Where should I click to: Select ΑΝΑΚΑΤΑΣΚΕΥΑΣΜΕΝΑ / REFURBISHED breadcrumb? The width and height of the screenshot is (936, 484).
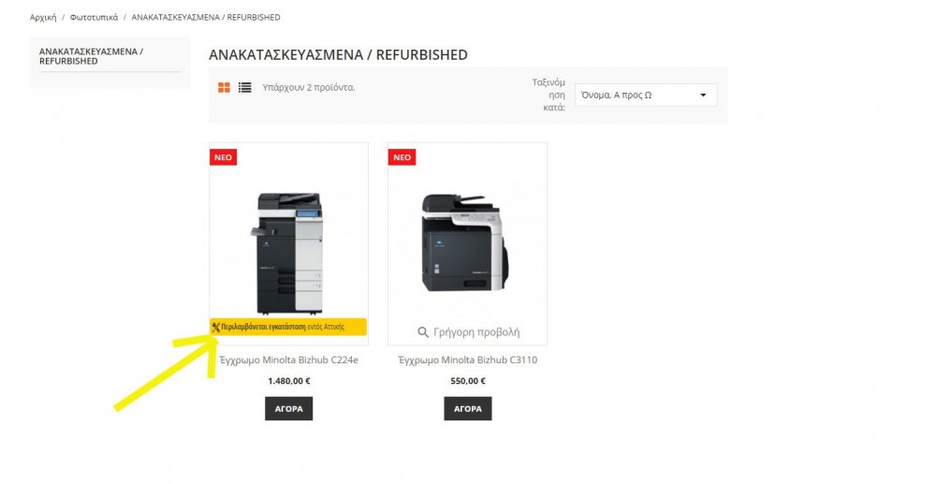[x=206, y=17]
